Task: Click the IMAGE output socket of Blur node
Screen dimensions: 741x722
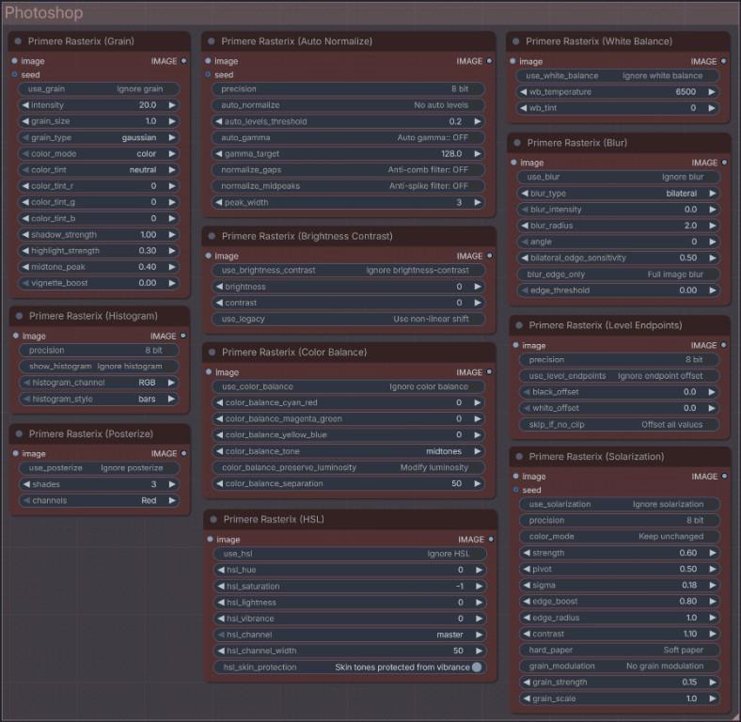Action: click(x=724, y=163)
